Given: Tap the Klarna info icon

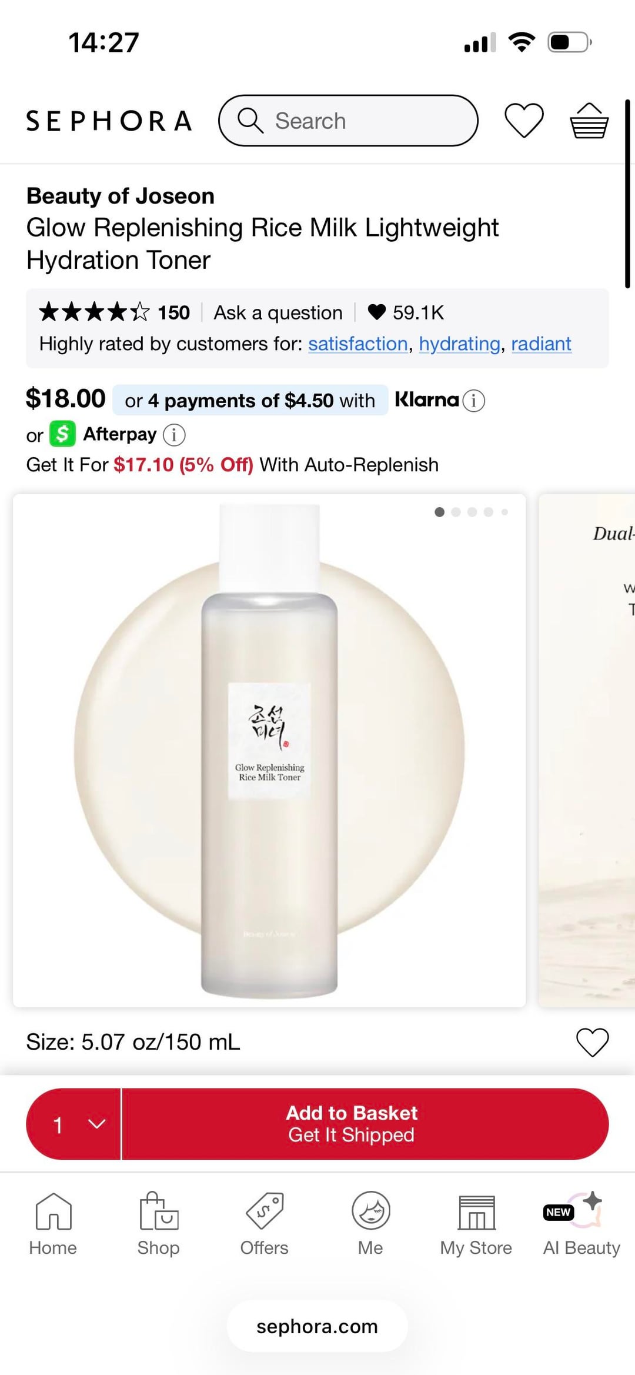Looking at the screenshot, I should click(x=474, y=401).
